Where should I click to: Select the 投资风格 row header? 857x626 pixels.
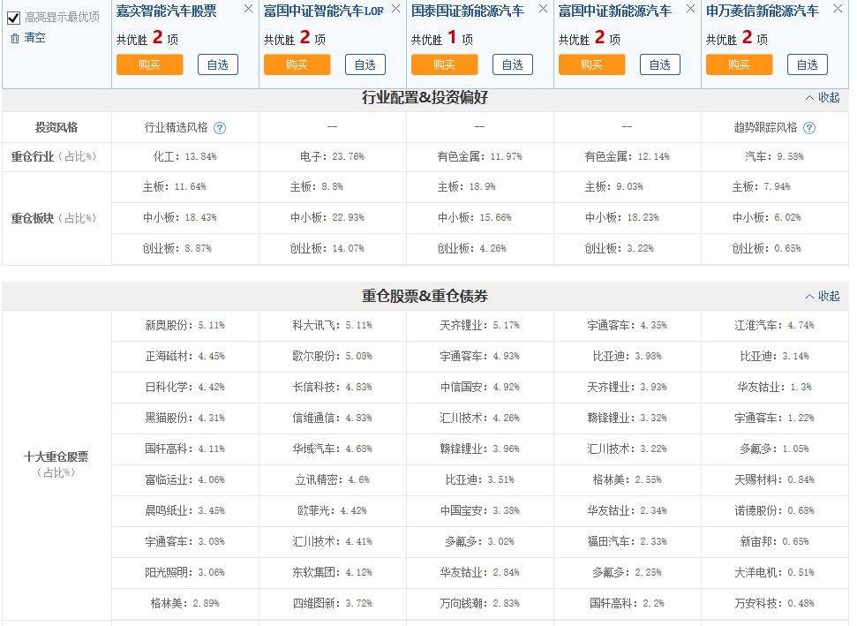click(56, 128)
